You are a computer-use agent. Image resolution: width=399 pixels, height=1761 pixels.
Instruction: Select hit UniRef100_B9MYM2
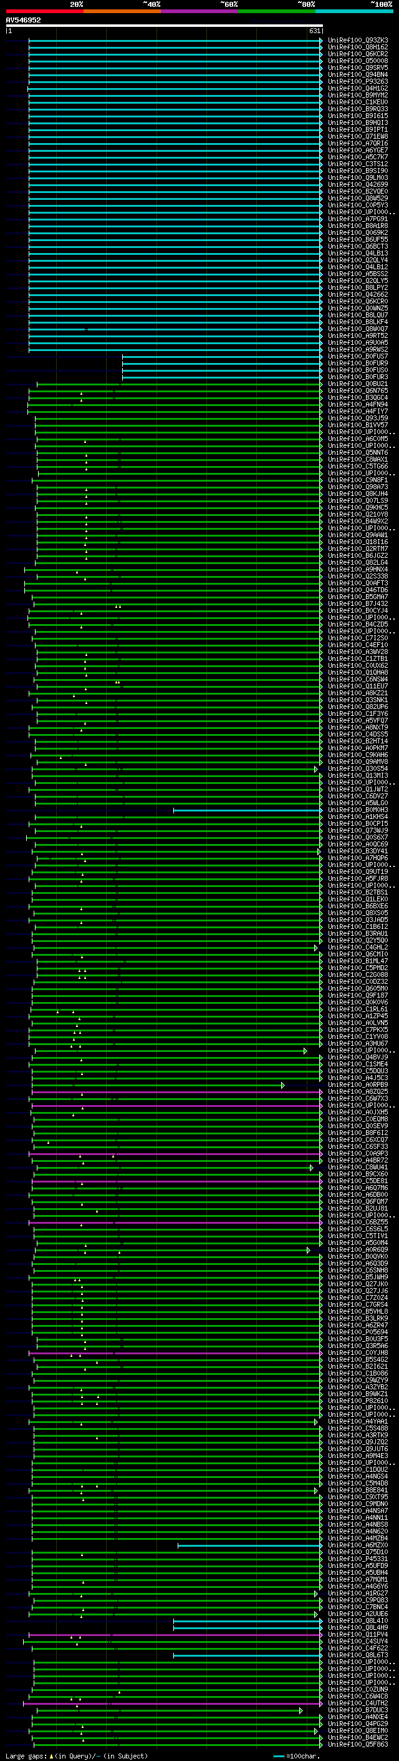click(358, 95)
